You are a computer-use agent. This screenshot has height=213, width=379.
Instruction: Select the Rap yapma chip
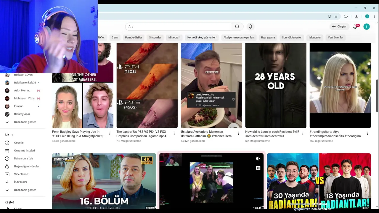pyautogui.click(x=268, y=38)
